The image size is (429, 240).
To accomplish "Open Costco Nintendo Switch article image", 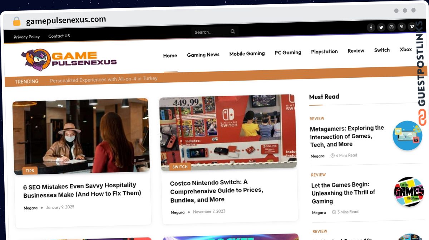I will (x=228, y=132).
